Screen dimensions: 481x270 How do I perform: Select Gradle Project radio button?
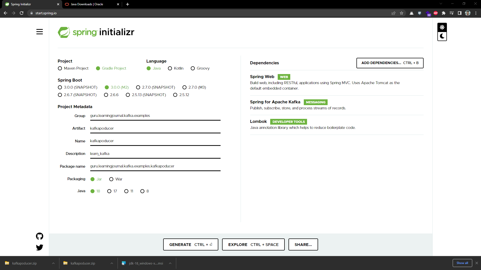(x=111, y=68)
